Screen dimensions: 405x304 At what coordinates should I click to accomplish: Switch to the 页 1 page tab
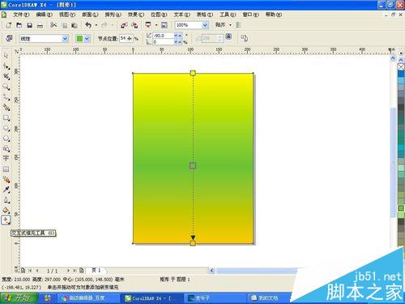pyautogui.click(x=96, y=270)
